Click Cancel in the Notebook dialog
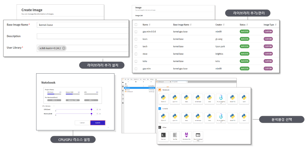 pos(82,123)
